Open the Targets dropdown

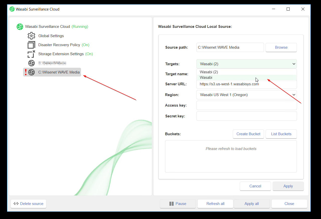[247, 64]
